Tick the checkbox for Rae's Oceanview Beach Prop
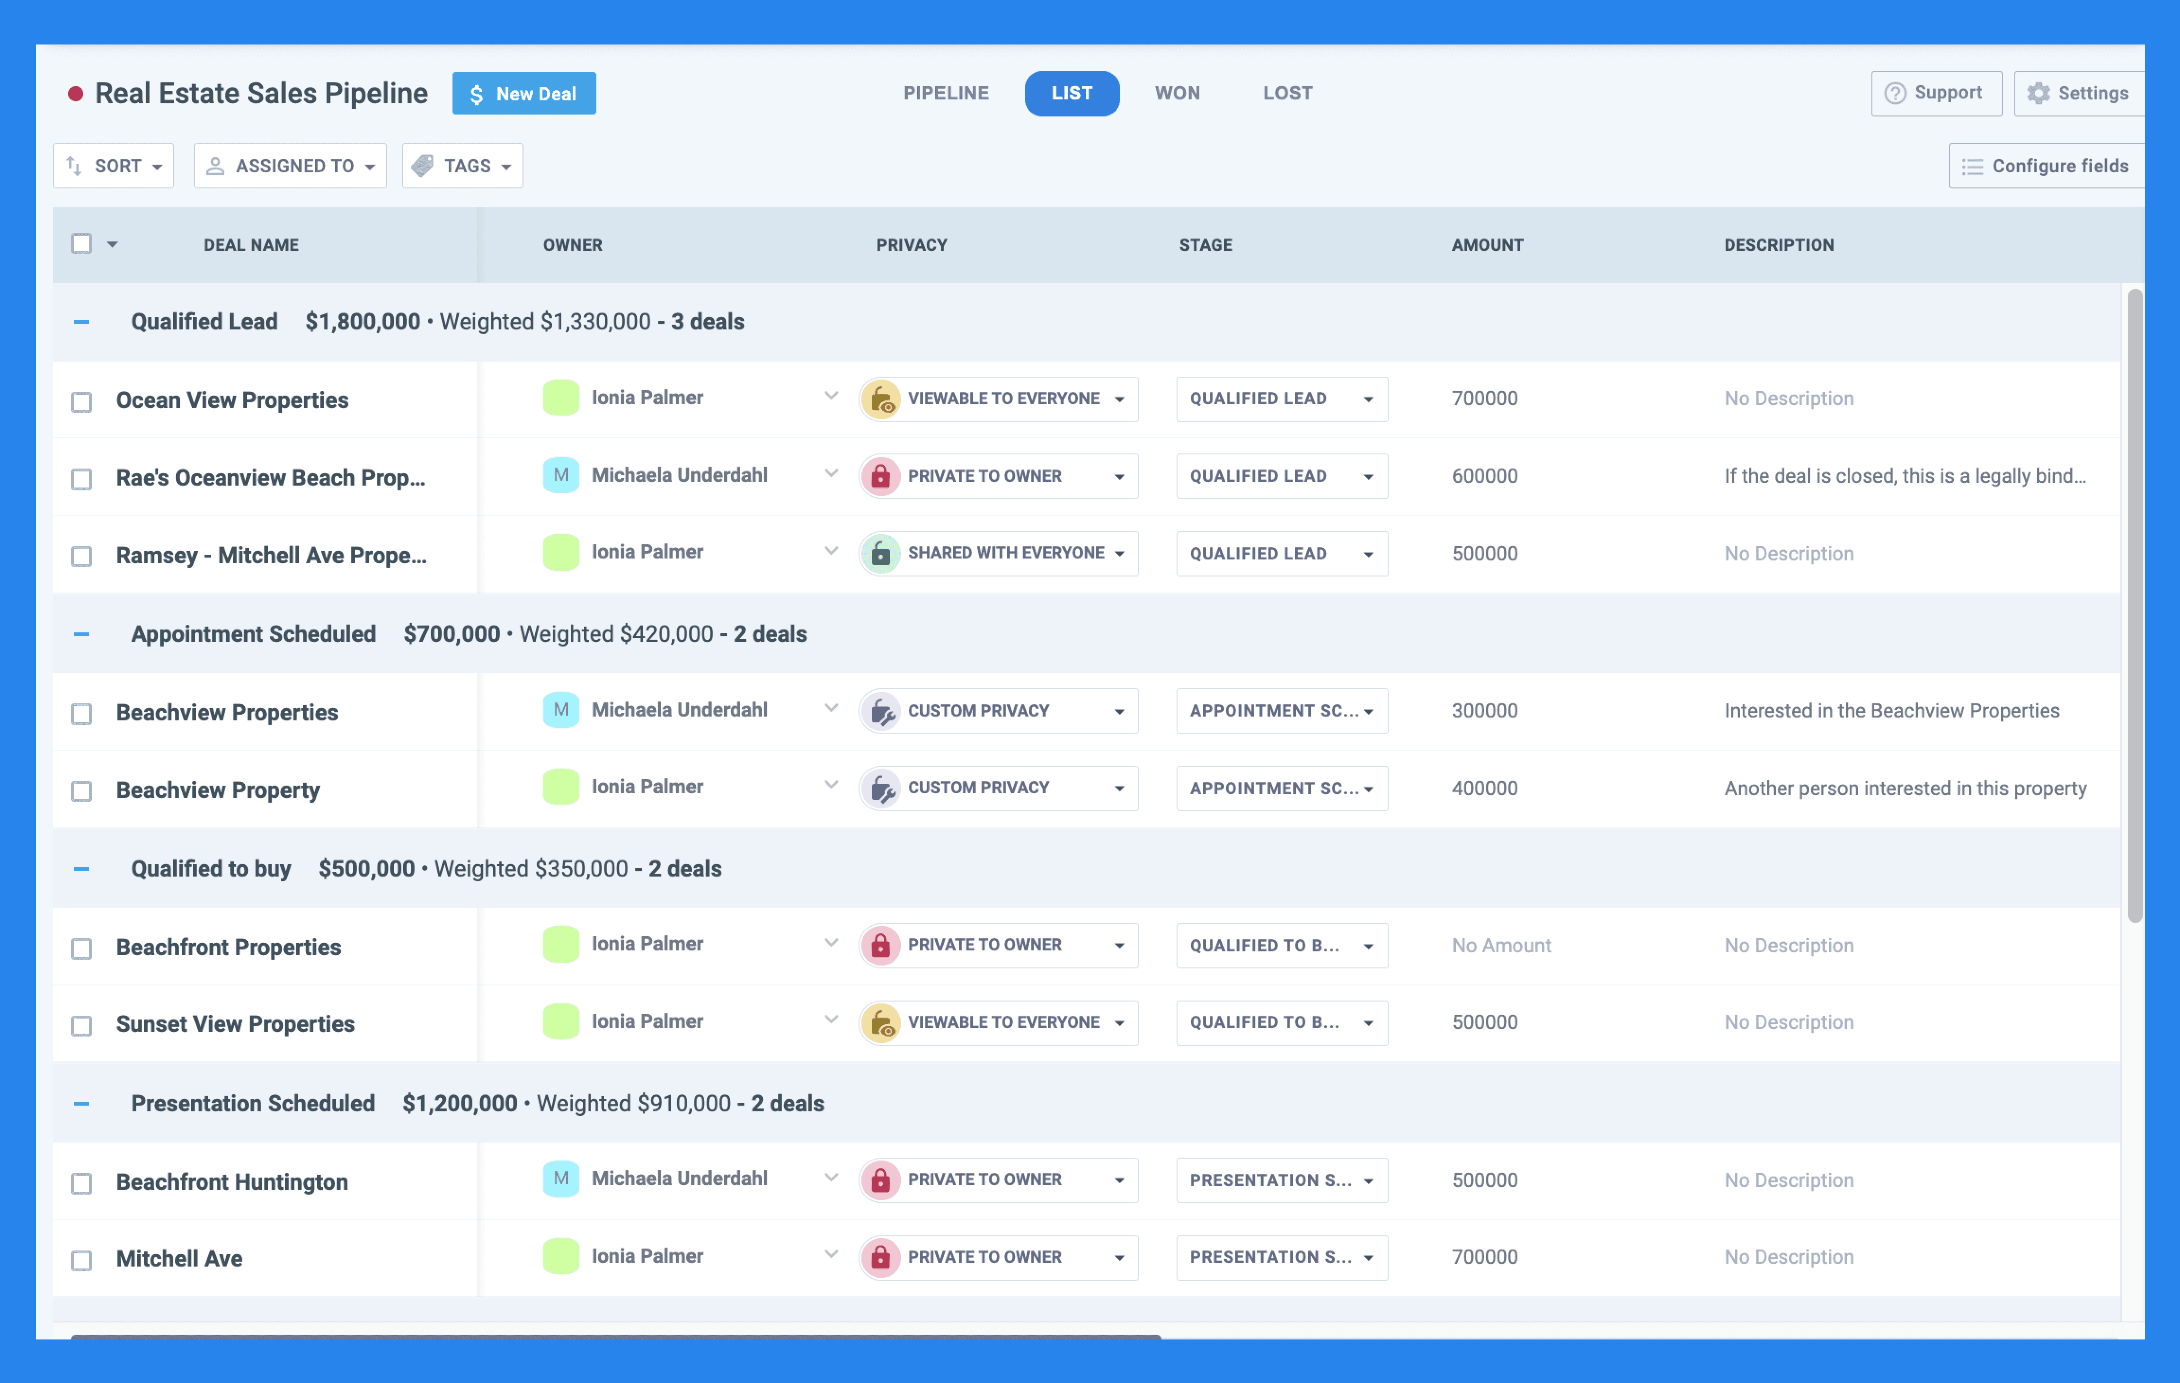Image resolution: width=2180 pixels, height=1383 pixels. click(81, 479)
